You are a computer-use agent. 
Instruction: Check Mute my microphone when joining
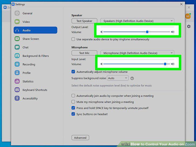tap(73, 102)
